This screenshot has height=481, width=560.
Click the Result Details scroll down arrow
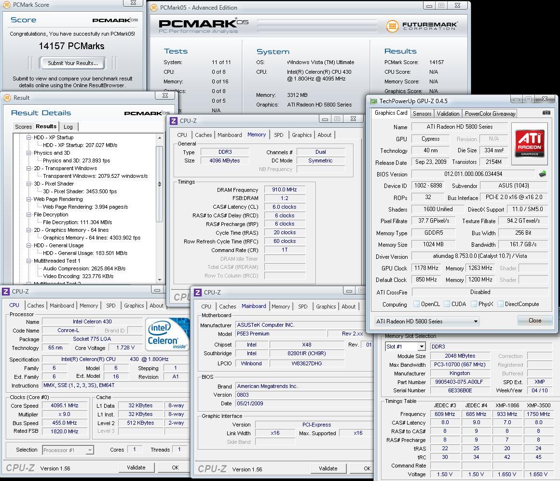coord(160,280)
